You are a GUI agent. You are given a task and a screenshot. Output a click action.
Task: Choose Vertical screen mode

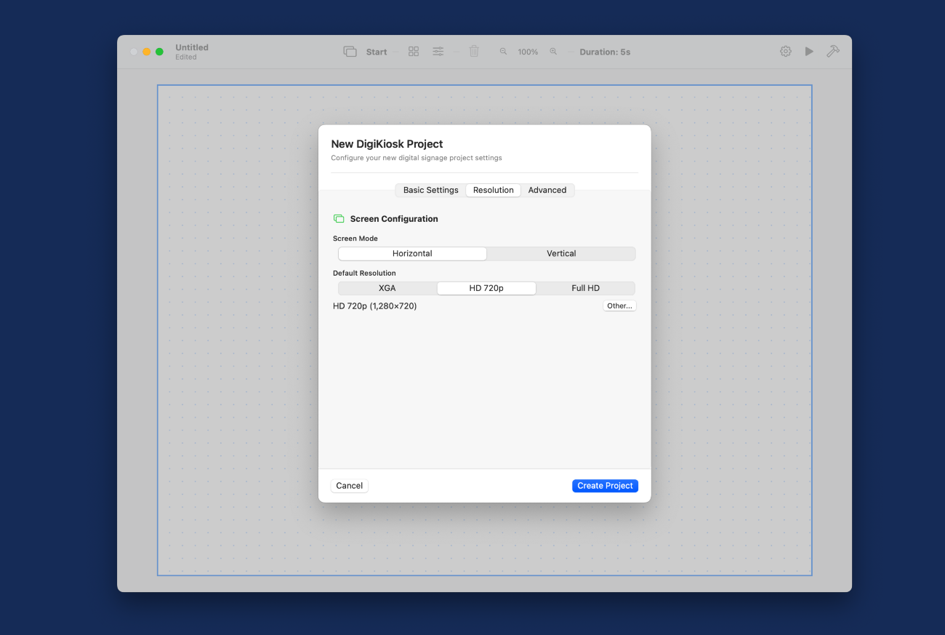coord(561,254)
